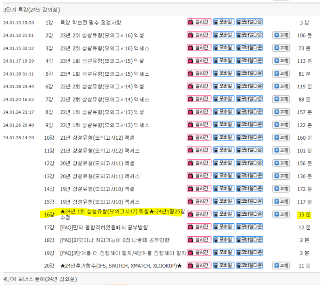Open 24년추가함수(IFS, SWITCH, XMATCH, XLOOKUP) lecture title

coord(121,265)
